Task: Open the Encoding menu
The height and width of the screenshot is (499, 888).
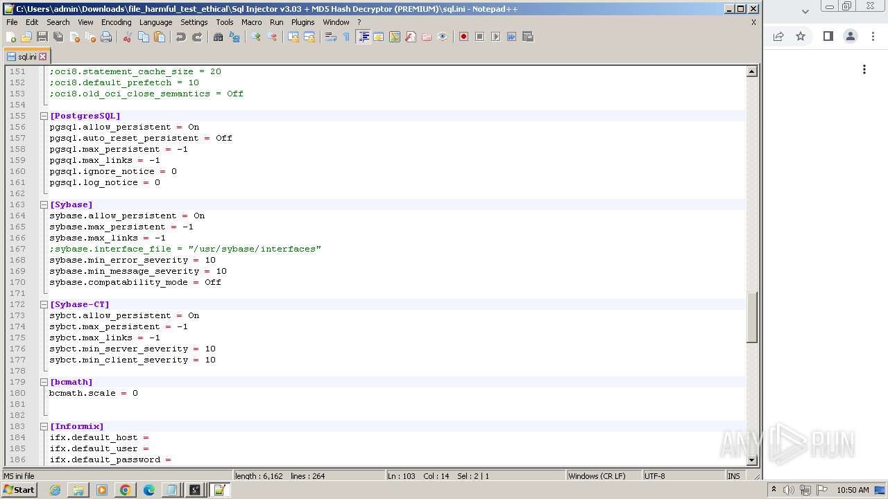Action: [116, 22]
